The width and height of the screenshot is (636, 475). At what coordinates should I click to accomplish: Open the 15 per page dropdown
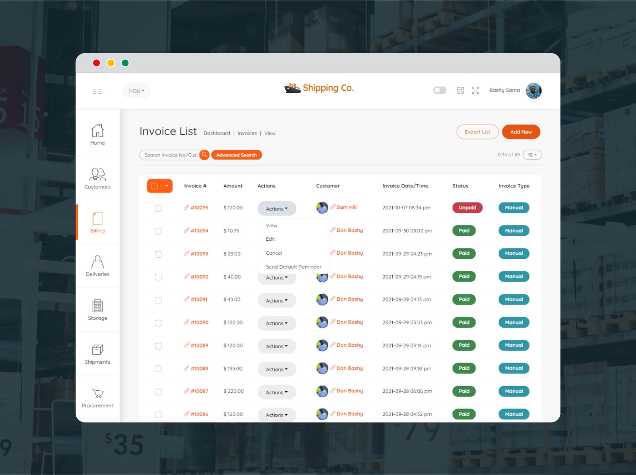(x=532, y=155)
